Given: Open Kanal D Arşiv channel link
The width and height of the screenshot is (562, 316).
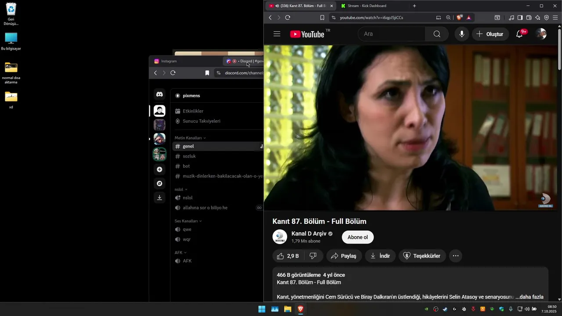Looking at the screenshot, I should pyautogui.click(x=309, y=233).
